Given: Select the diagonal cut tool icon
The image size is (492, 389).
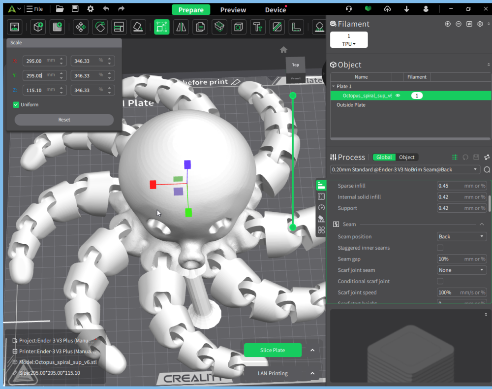Looking at the screenshot, I should click(277, 27).
